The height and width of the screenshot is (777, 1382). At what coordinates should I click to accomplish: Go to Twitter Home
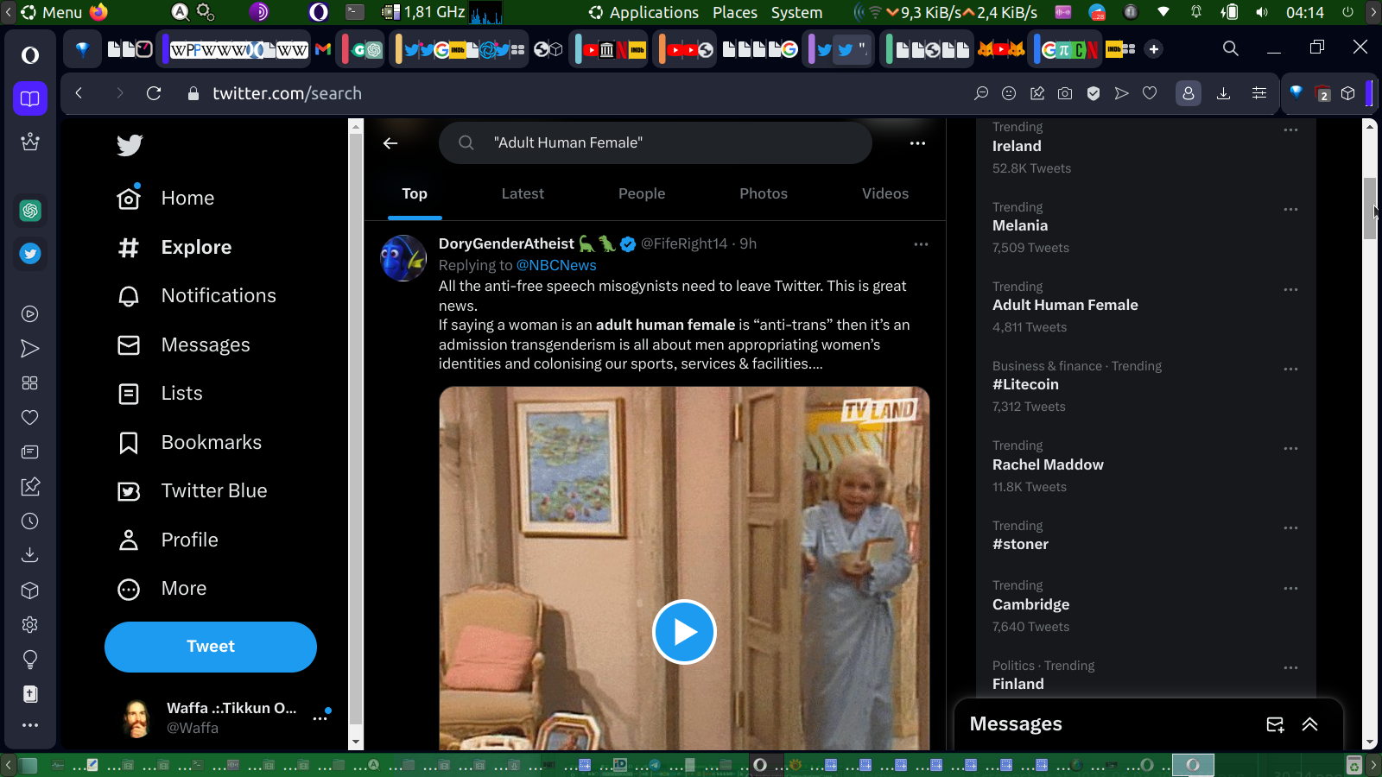coord(166,199)
